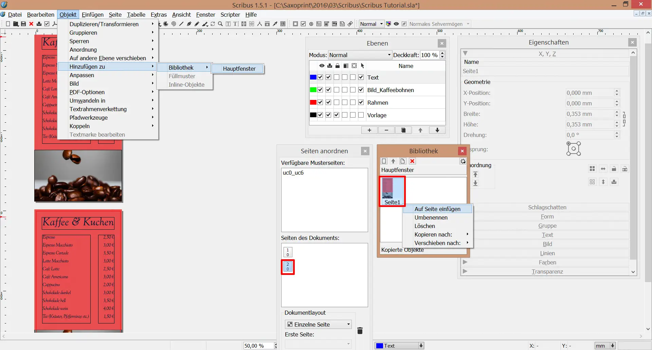652x350 pixels.
Task: Choose the Rotate Item tool
Action: click(x=213, y=24)
